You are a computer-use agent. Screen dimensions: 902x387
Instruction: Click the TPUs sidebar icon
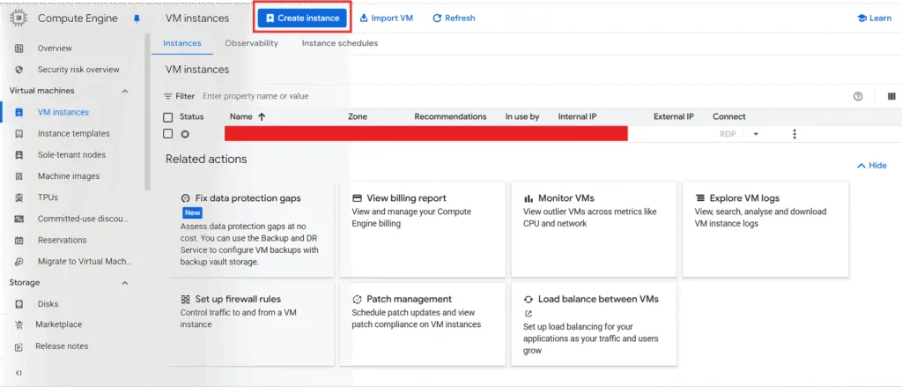[19, 197]
